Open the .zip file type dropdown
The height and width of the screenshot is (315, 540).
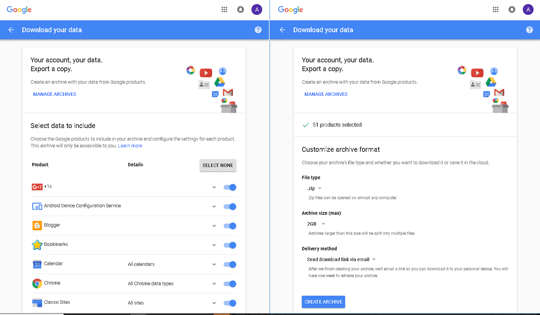(314, 188)
